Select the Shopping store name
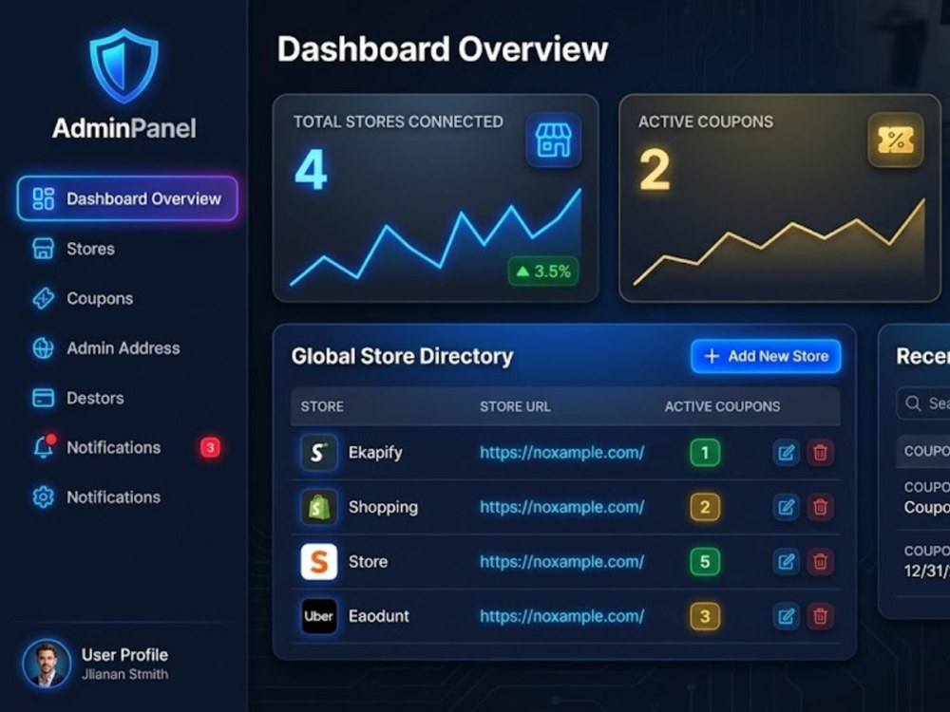The image size is (950, 712). coord(383,507)
